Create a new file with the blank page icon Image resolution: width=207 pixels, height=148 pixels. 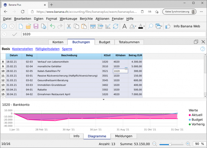coord(21,26)
